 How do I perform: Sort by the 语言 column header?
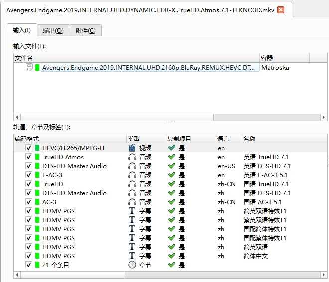[229, 139]
